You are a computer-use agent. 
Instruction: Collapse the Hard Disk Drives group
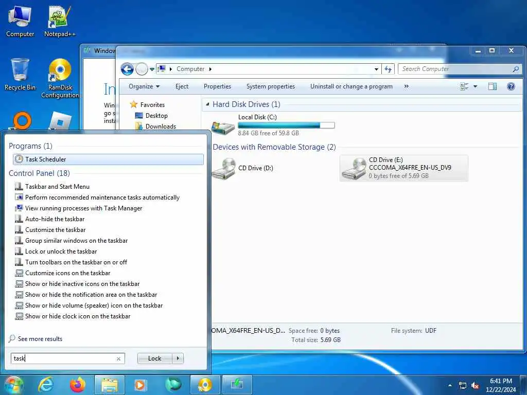tap(207, 104)
